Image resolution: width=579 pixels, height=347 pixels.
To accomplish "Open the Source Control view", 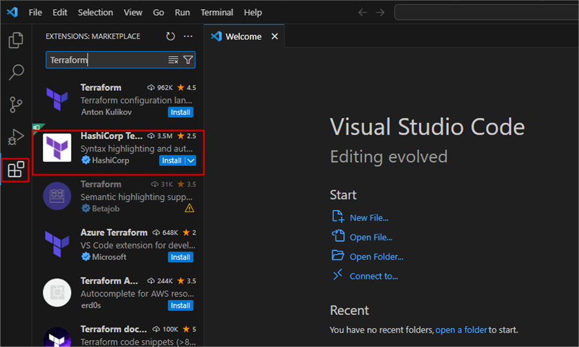I will click(x=16, y=105).
